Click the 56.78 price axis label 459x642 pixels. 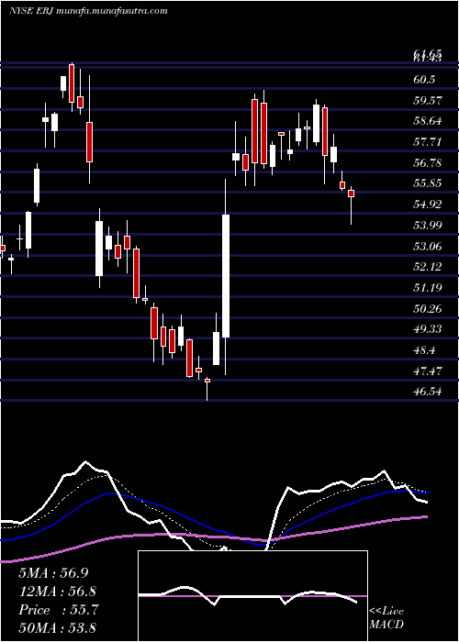coord(428,163)
